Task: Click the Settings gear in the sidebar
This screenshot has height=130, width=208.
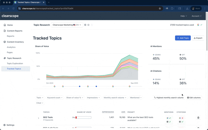Action: point(5,125)
